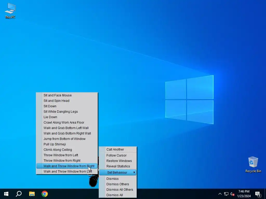Choose the Sit Down behaviour
This screenshot has width=266, height=199.
(x=67, y=106)
